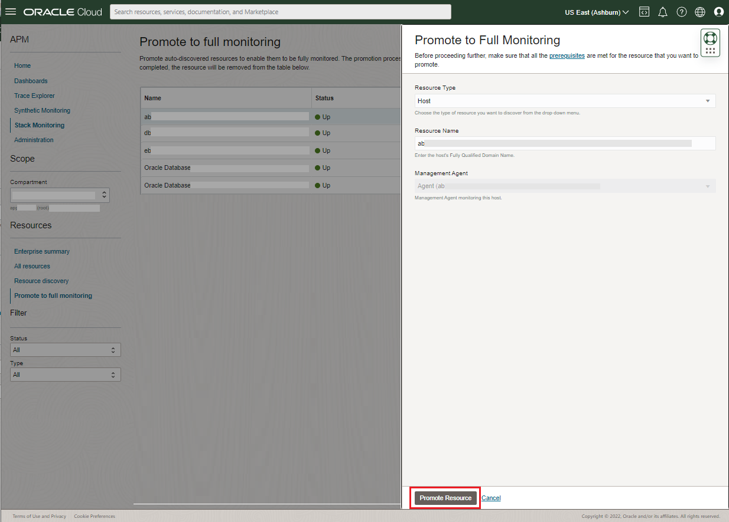Open Trace Explorer
This screenshot has height=522, width=729.
(x=34, y=96)
